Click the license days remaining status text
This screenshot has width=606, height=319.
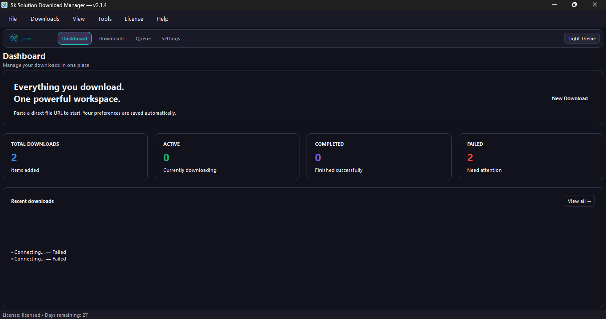coord(45,315)
